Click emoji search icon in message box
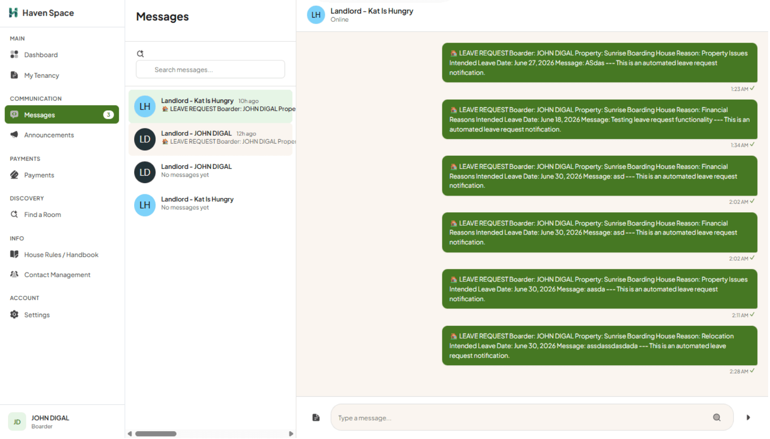This screenshot has height=439, width=770. pos(717,418)
